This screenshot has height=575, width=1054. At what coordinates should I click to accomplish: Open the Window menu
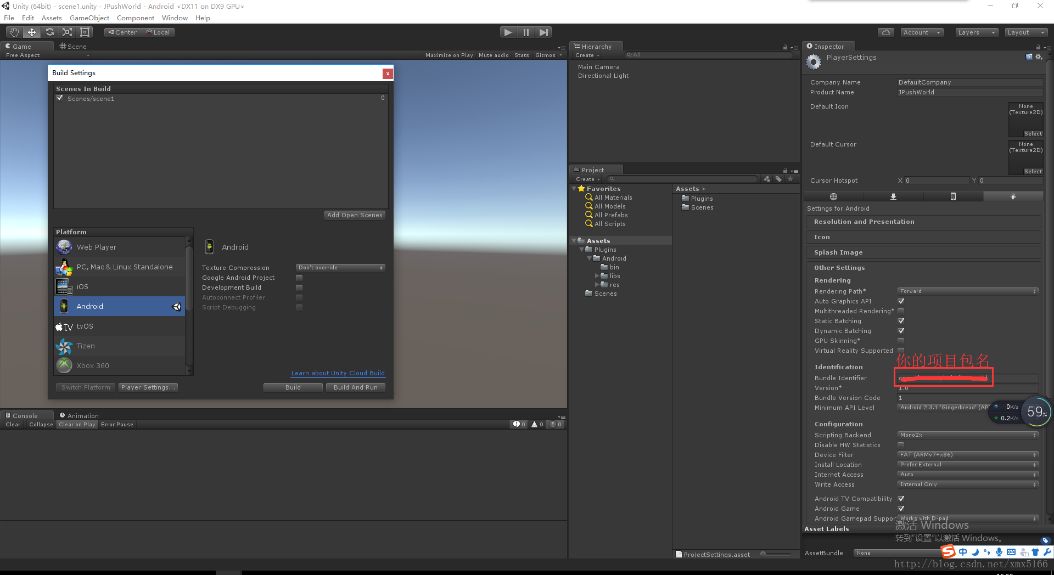point(175,18)
